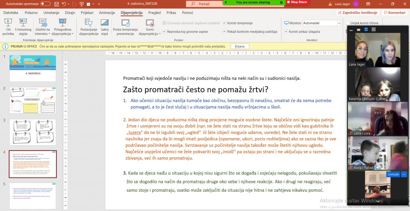Click the Prijava button in notification bar
Screen dimensions: 410x211
(239, 46)
